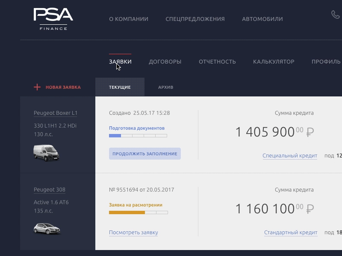Open СПЕЦПРЕДЛОЖЕНИЯ from the top navigation

pos(195,19)
